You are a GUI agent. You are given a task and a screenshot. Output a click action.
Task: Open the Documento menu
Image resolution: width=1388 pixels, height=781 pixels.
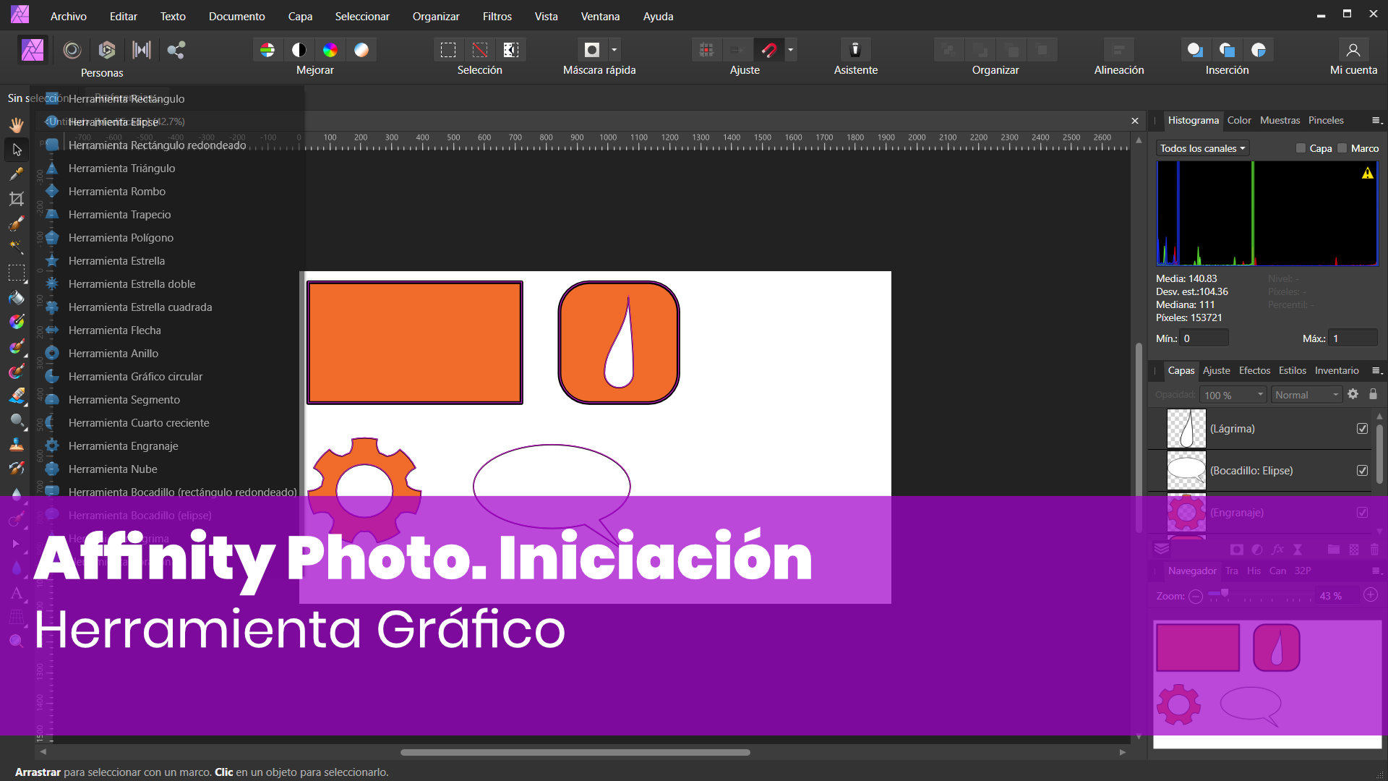[x=236, y=16]
